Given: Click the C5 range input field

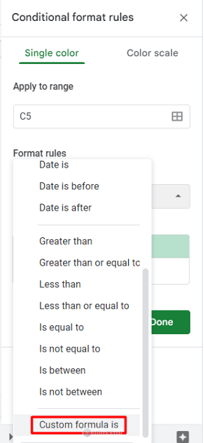Looking at the screenshot, I should click(x=80, y=116).
